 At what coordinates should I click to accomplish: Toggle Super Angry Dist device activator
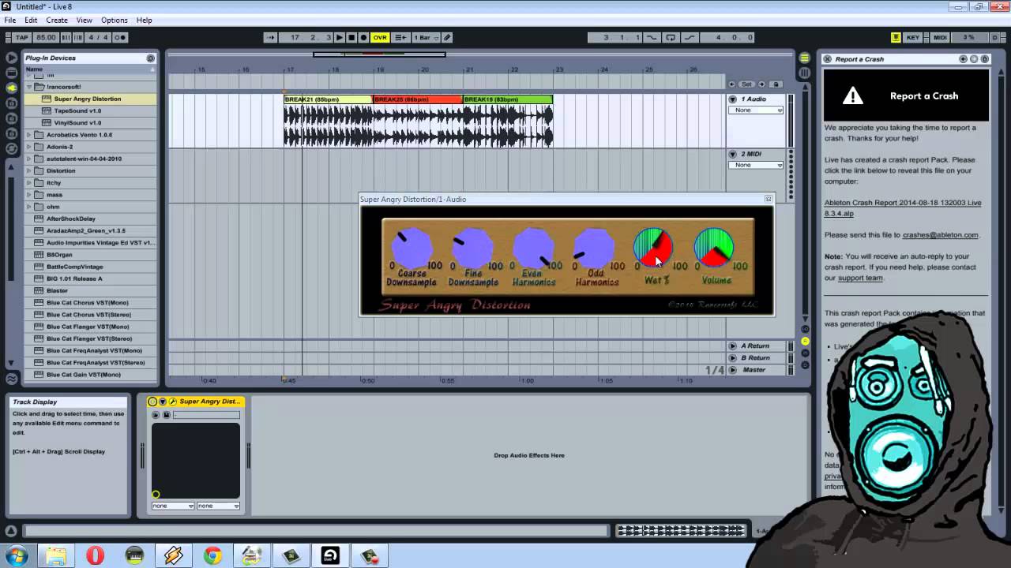tap(153, 402)
